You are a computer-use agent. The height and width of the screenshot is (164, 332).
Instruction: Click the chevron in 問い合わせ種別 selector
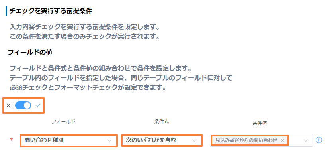[109, 140]
